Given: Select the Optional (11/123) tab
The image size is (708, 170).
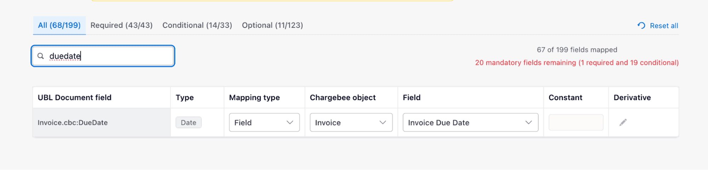Looking at the screenshot, I should [x=272, y=25].
